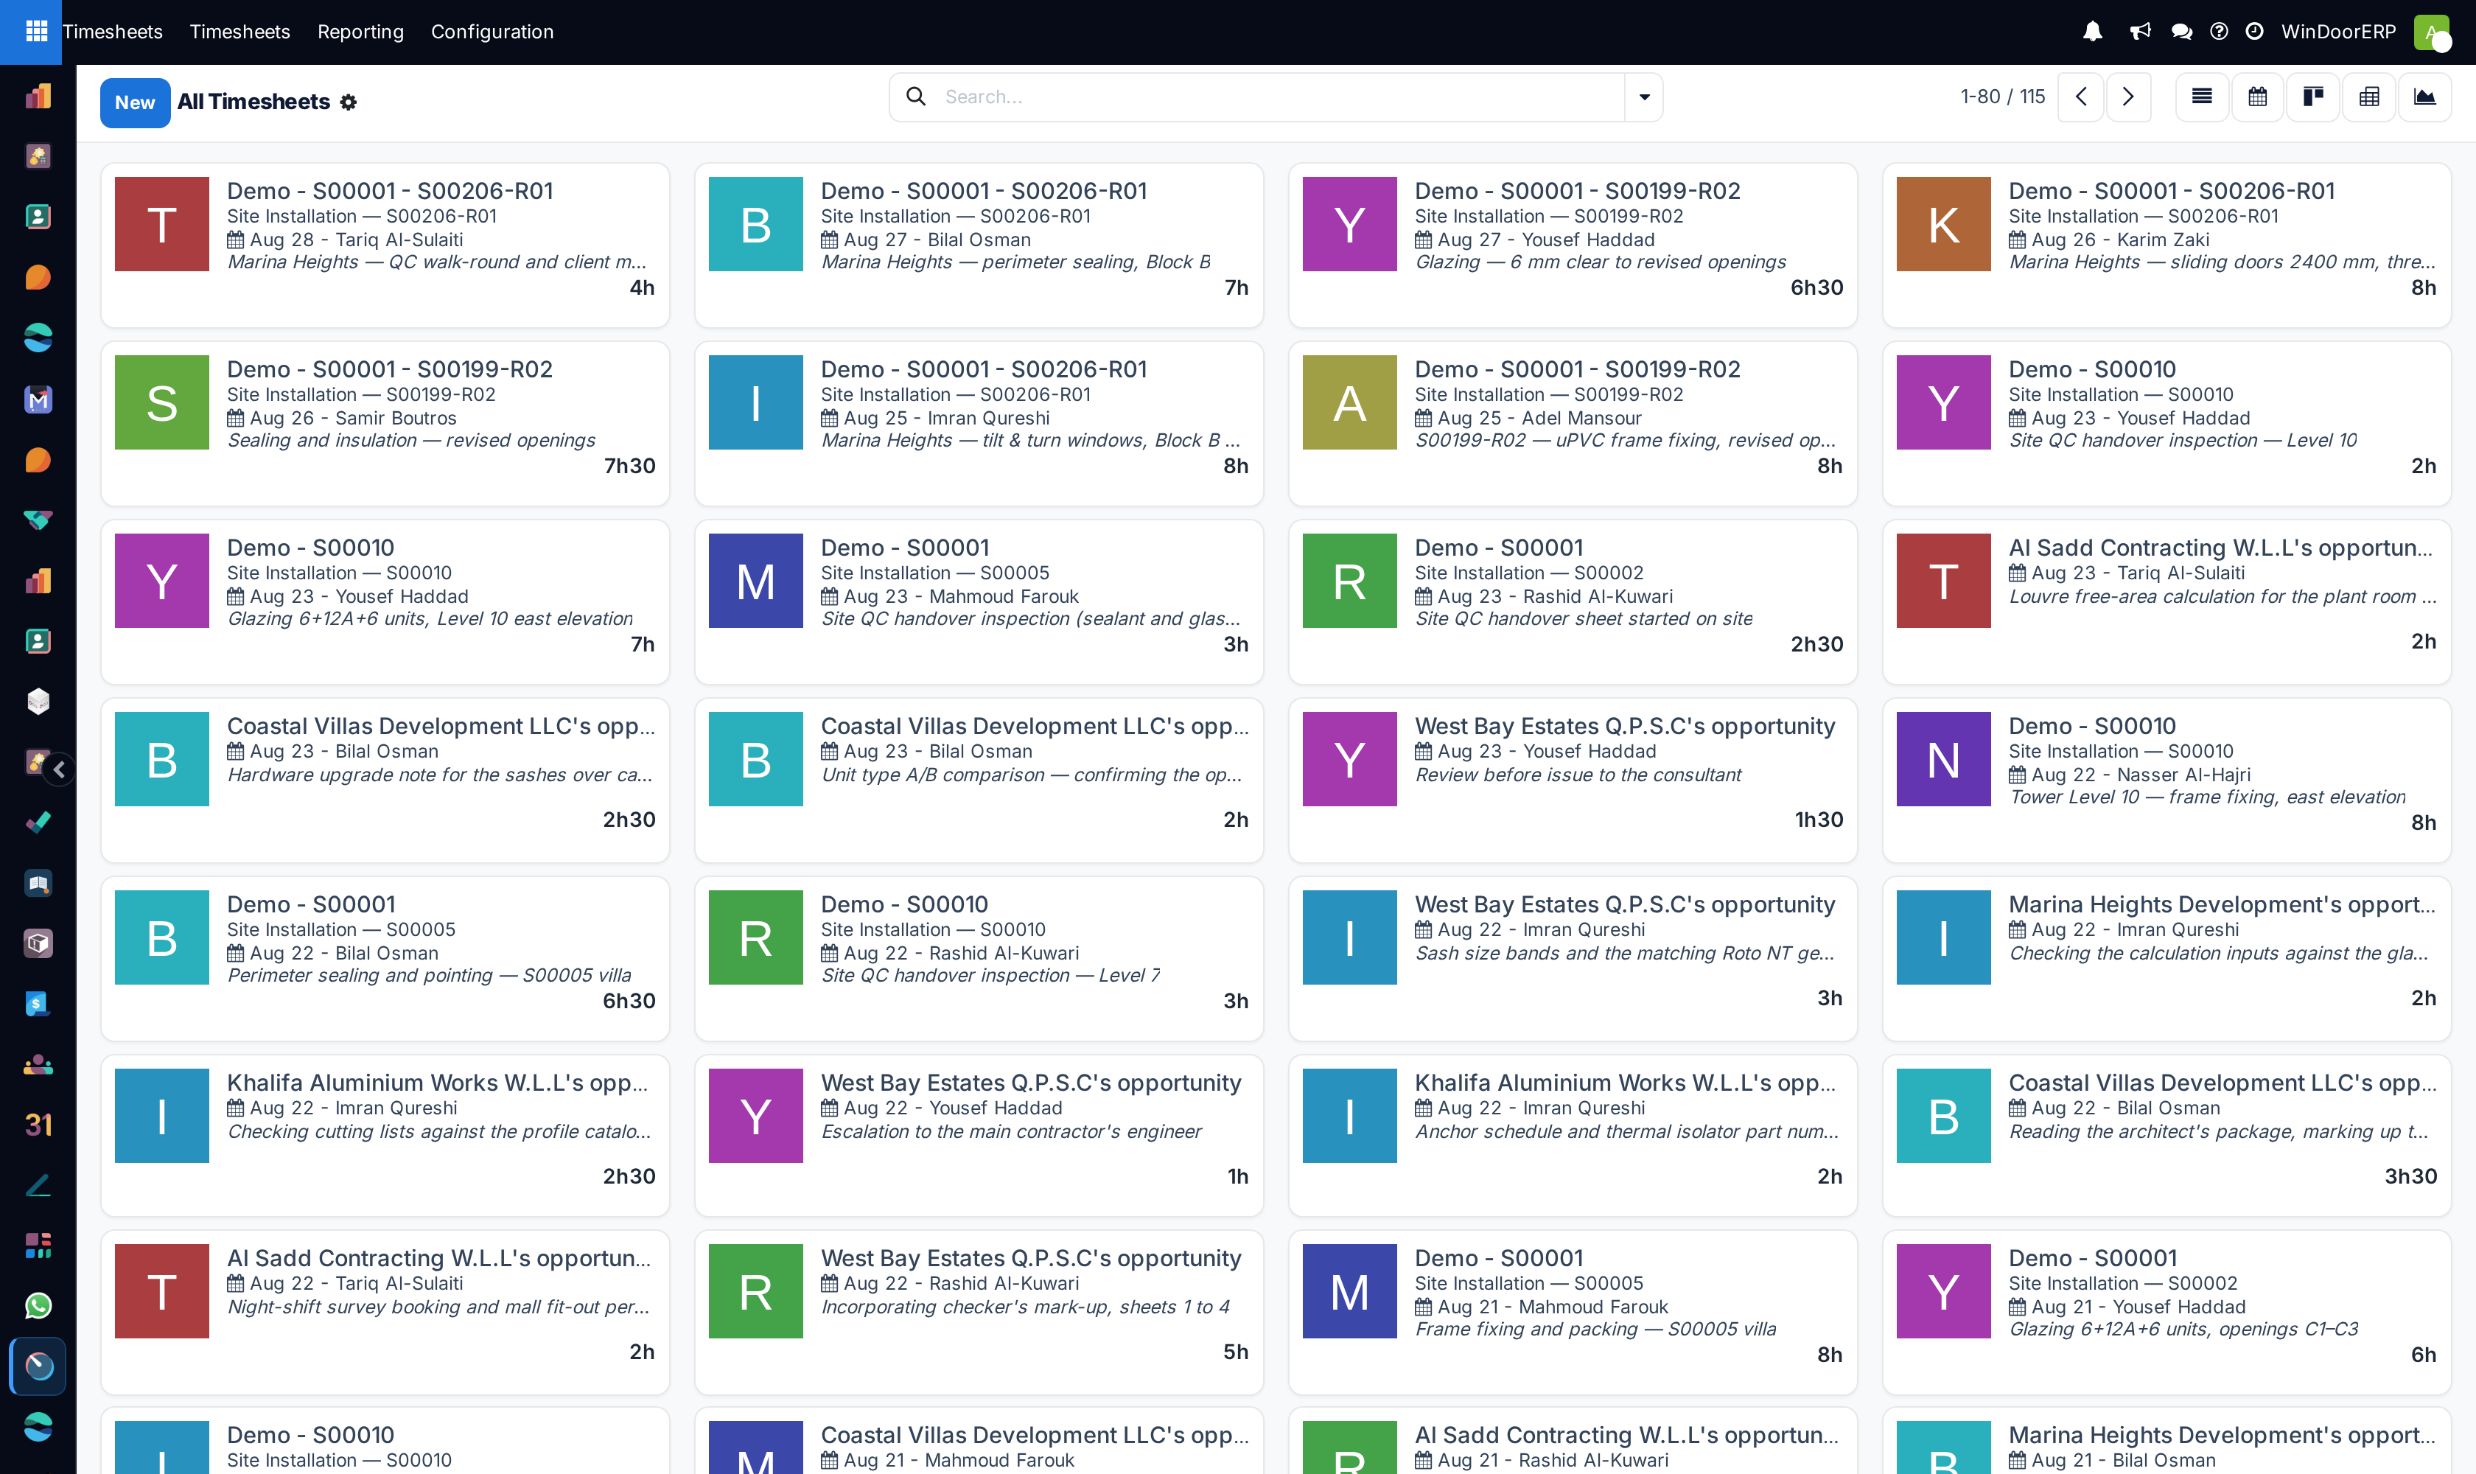The image size is (2476, 1474).
Task: Go to the previous page of records
Action: tap(2081, 97)
